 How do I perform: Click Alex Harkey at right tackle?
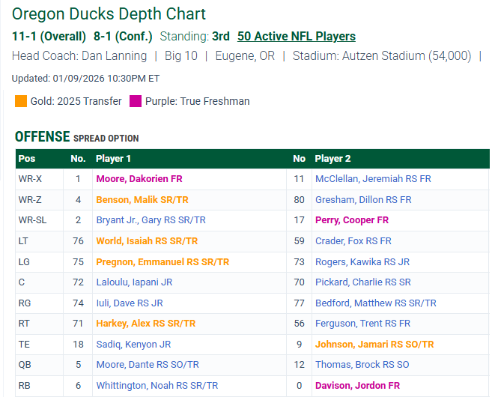coord(145,324)
